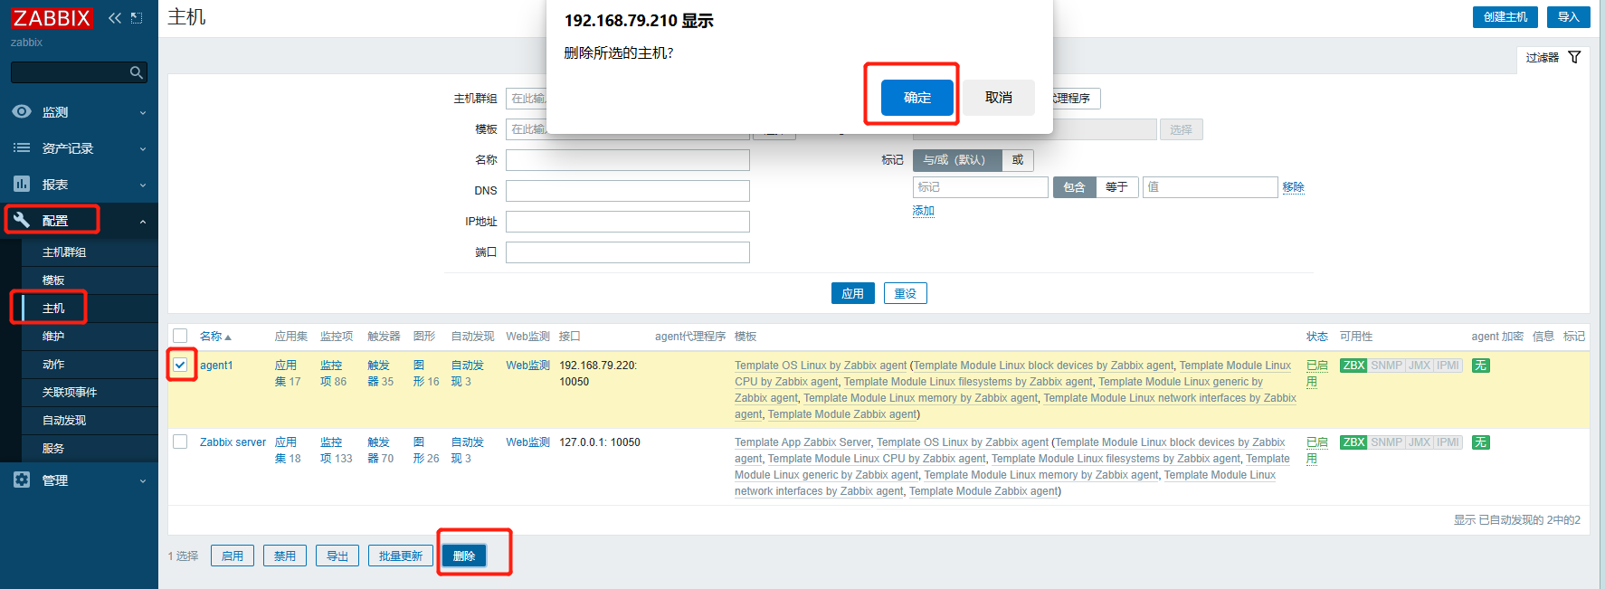This screenshot has width=1605, height=589.
Task: Cancel deletion with 取消 button
Action: 999,98
